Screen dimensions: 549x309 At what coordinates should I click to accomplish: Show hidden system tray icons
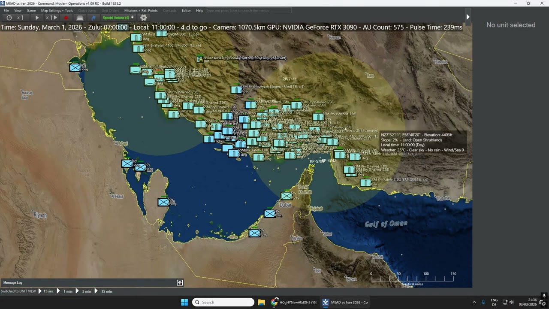coord(474,302)
